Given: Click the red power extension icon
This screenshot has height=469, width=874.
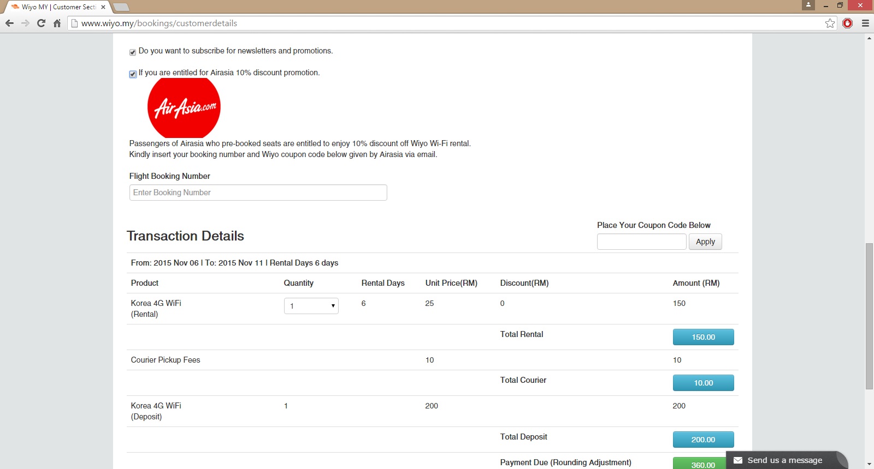Looking at the screenshot, I should 848,23.
